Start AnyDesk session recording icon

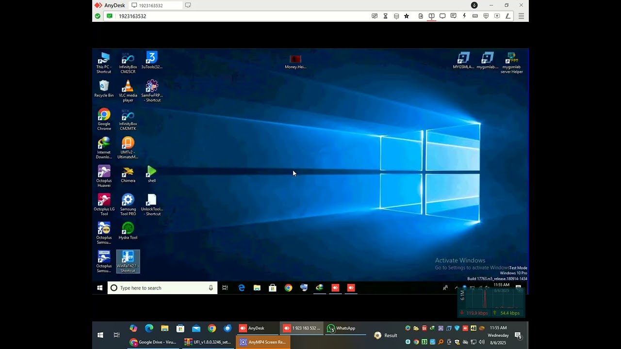point(497,16)
